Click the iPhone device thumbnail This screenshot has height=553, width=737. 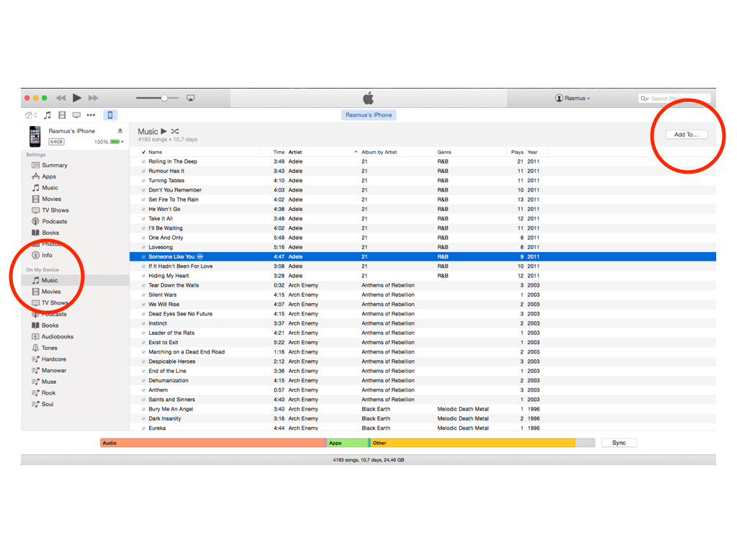(35, 136)
